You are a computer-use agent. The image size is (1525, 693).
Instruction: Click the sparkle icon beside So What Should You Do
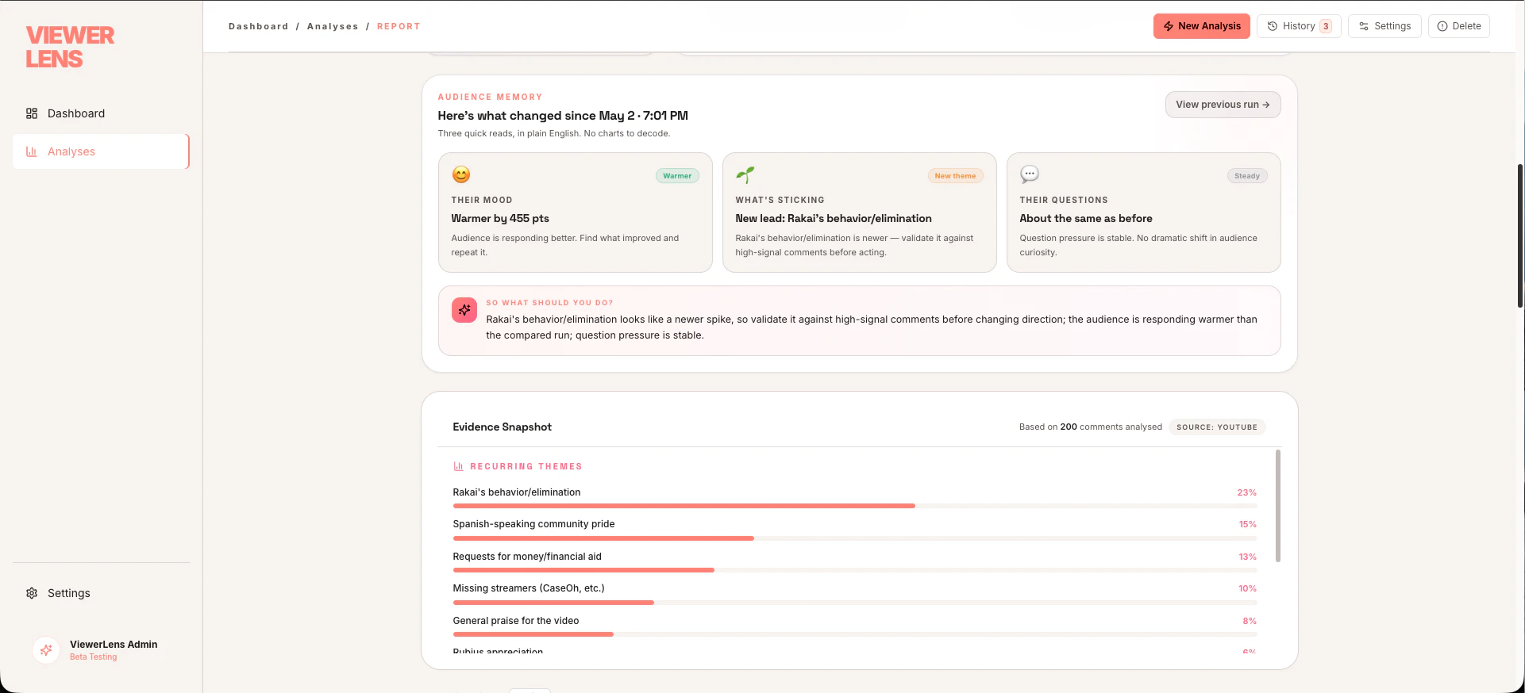coord(464,310)
